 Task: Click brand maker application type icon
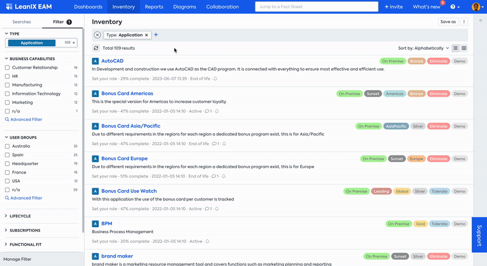click(96, 256)
